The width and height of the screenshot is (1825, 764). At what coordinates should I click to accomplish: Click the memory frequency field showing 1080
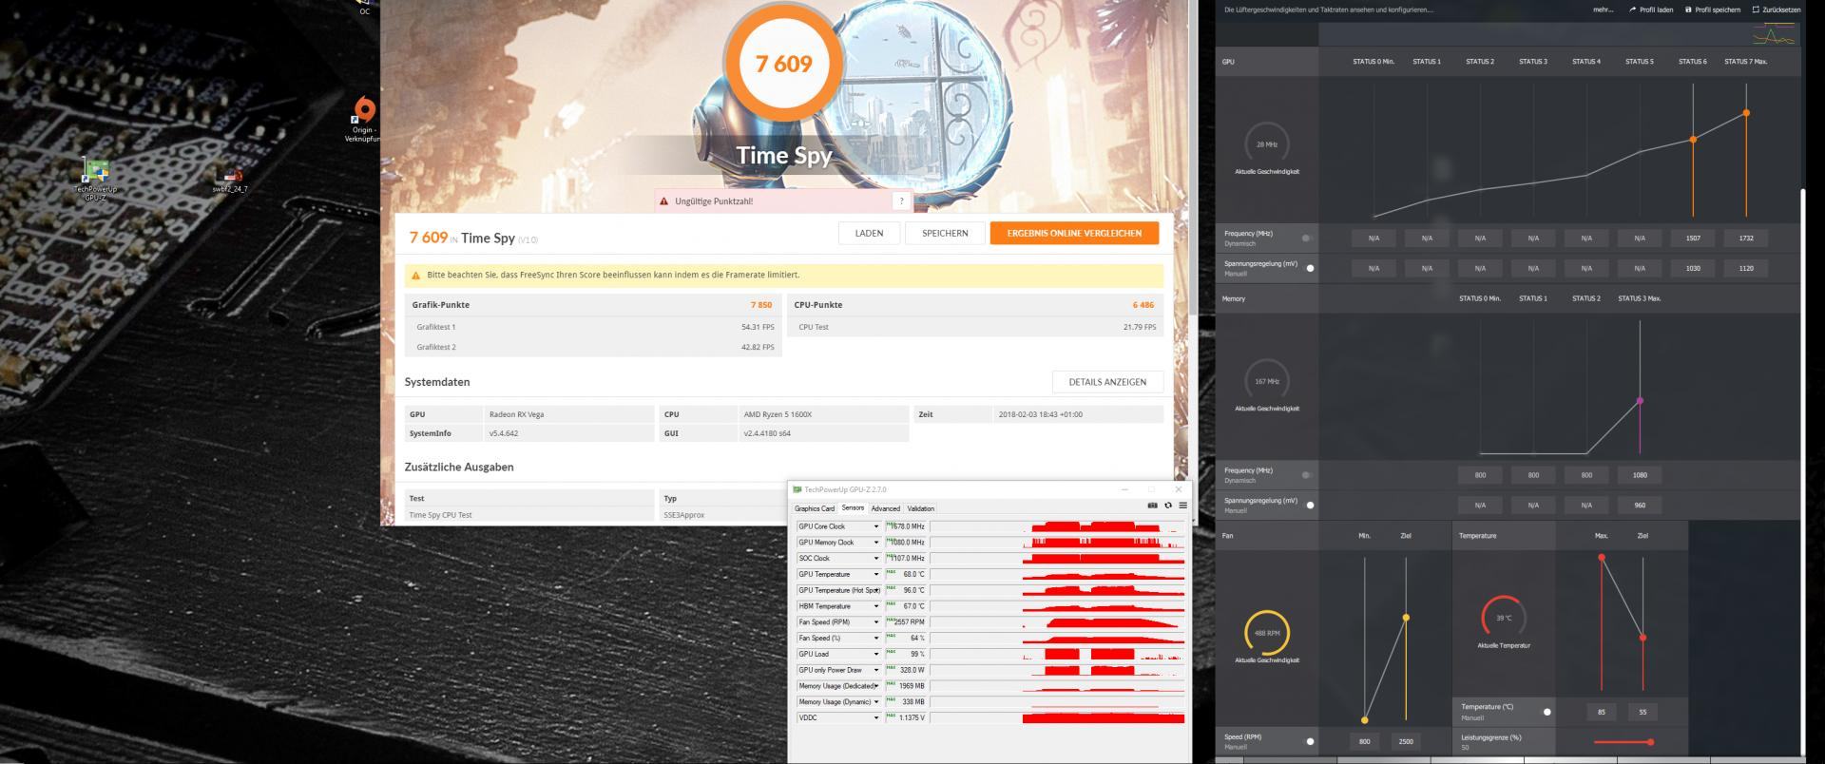click(x=1640, y=475)
